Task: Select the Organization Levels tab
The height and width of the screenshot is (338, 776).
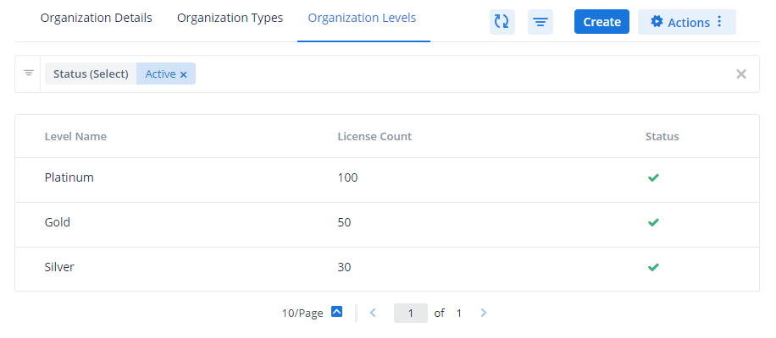Action: coord(363,18)
